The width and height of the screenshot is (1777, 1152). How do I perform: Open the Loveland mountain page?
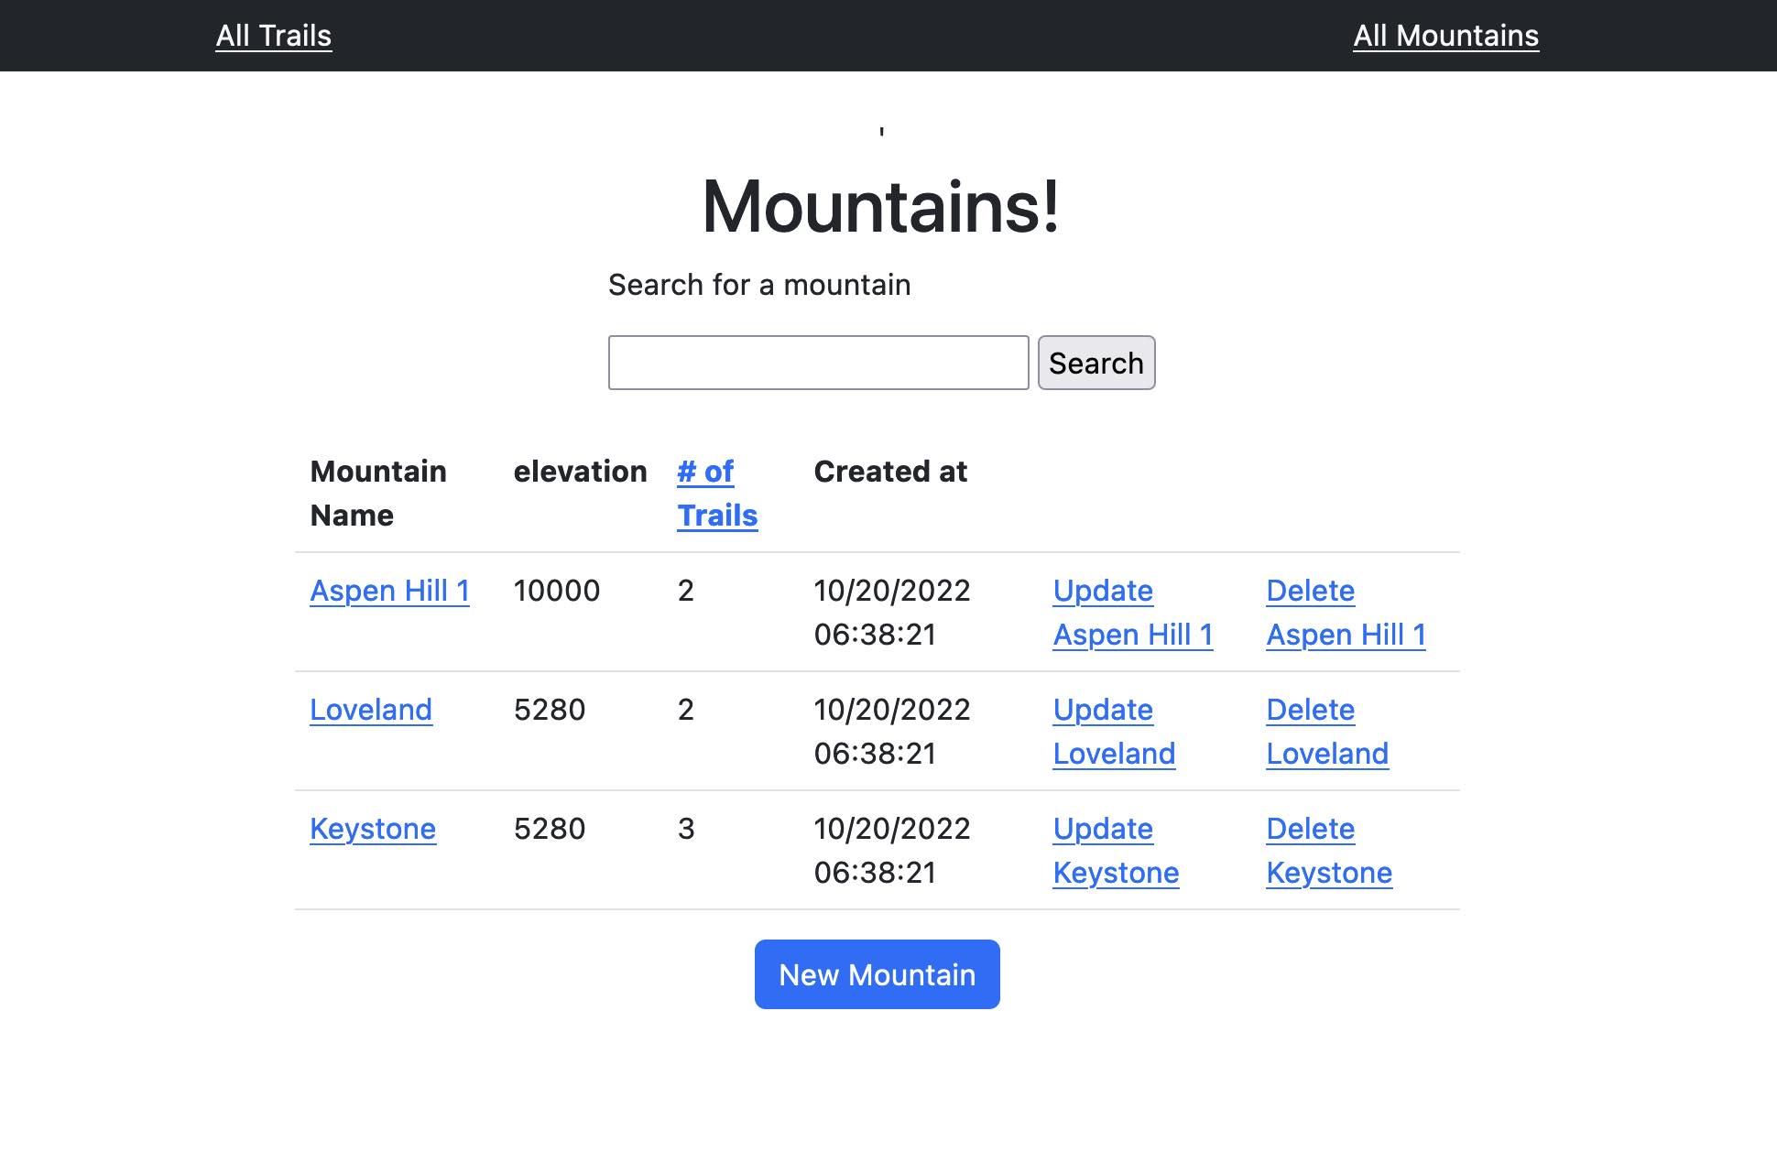(x=370, y=710)
